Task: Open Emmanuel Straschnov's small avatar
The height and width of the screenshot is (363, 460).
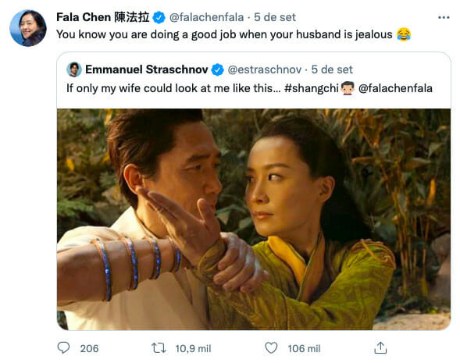Action: tap(74, 69)
